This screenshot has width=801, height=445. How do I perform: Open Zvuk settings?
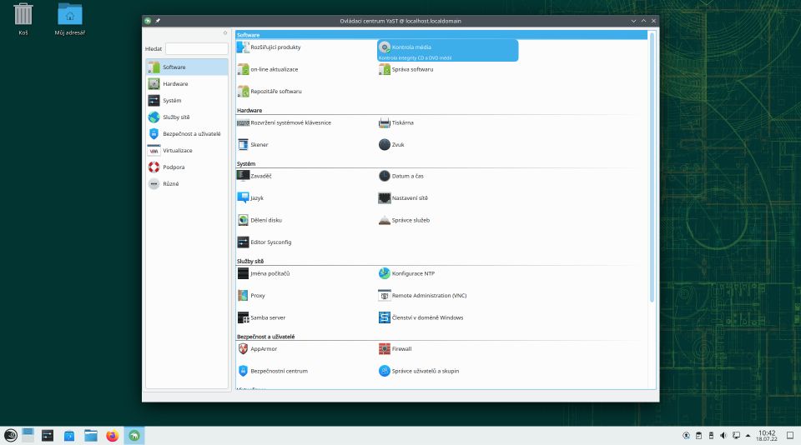[392, 145]
